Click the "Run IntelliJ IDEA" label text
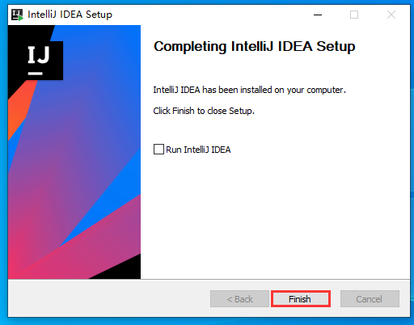This screenshot has width=414, height=325. (198, 150)
